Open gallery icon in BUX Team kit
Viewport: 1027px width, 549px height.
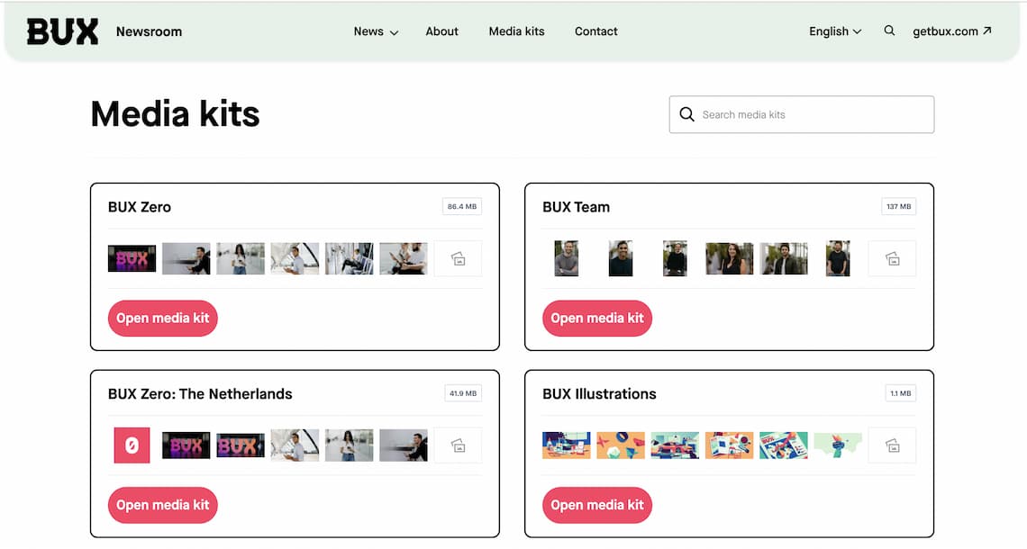click(x=892, y=259)
